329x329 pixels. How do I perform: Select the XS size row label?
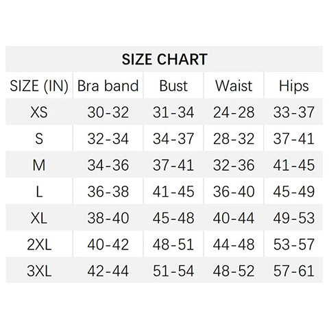point(39,112)
